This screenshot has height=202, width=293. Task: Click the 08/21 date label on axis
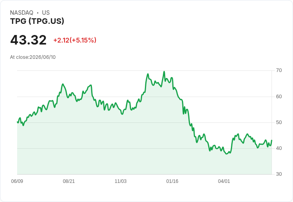tap(69, 181)
